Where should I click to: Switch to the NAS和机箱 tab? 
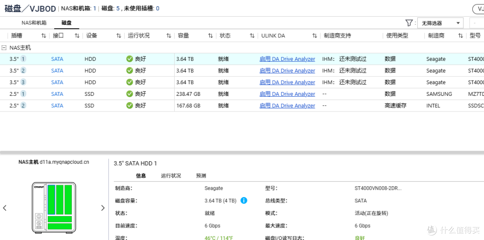click(x=34, y=23)
